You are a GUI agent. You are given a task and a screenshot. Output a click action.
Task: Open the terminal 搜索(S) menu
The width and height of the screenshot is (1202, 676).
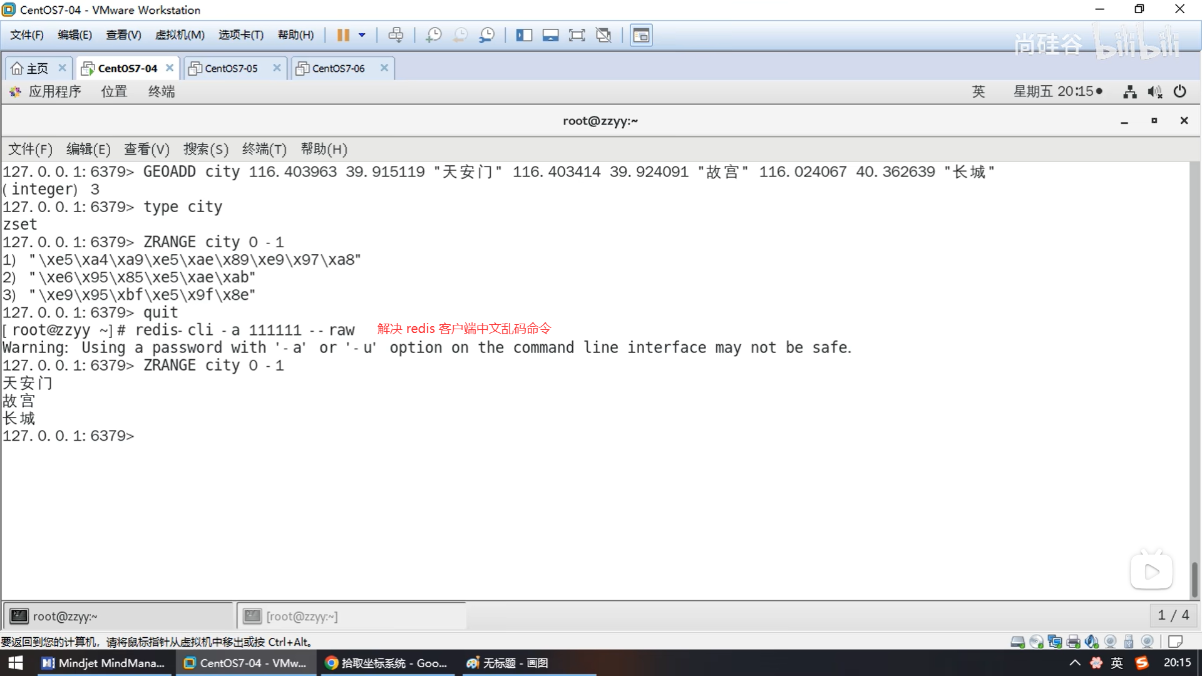[x=205, y=149]
